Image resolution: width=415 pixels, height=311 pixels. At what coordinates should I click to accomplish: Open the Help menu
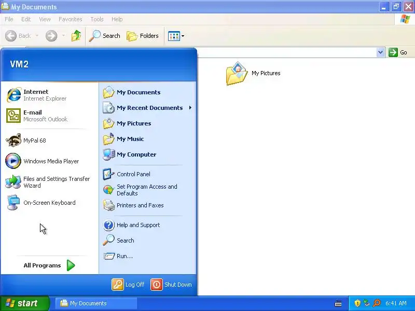[117, 19]
